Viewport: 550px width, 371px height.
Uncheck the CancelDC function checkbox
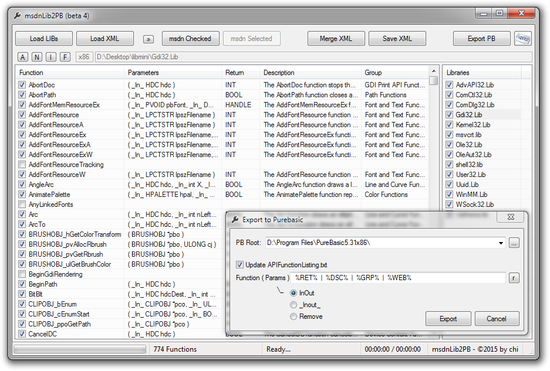click(x=22, y=334)
